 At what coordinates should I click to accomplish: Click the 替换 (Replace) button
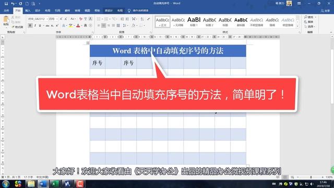pos(309,22)
